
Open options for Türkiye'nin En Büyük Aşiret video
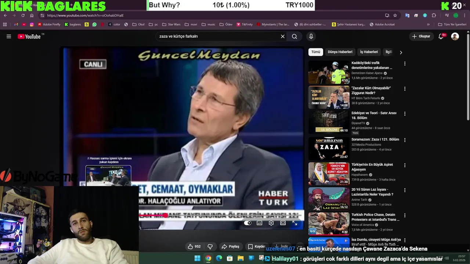[405, 165]
